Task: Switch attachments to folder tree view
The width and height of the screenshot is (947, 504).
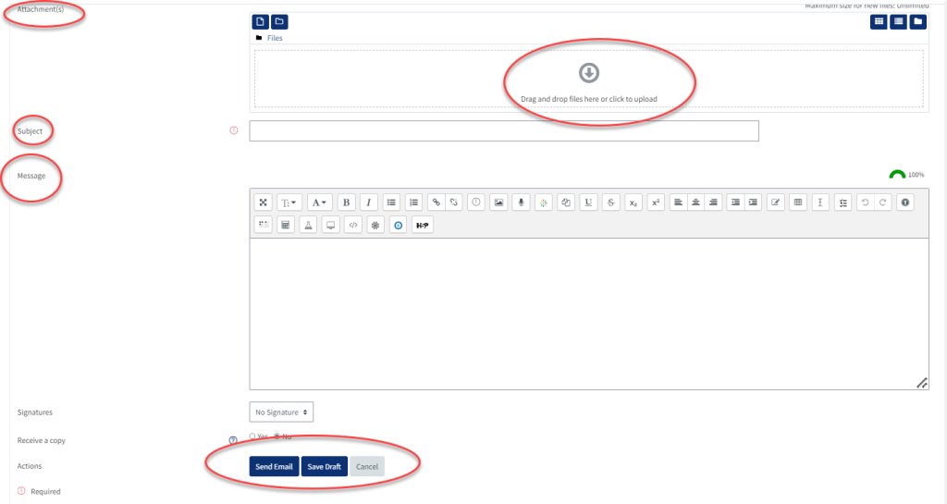Action: coord(917,21)
